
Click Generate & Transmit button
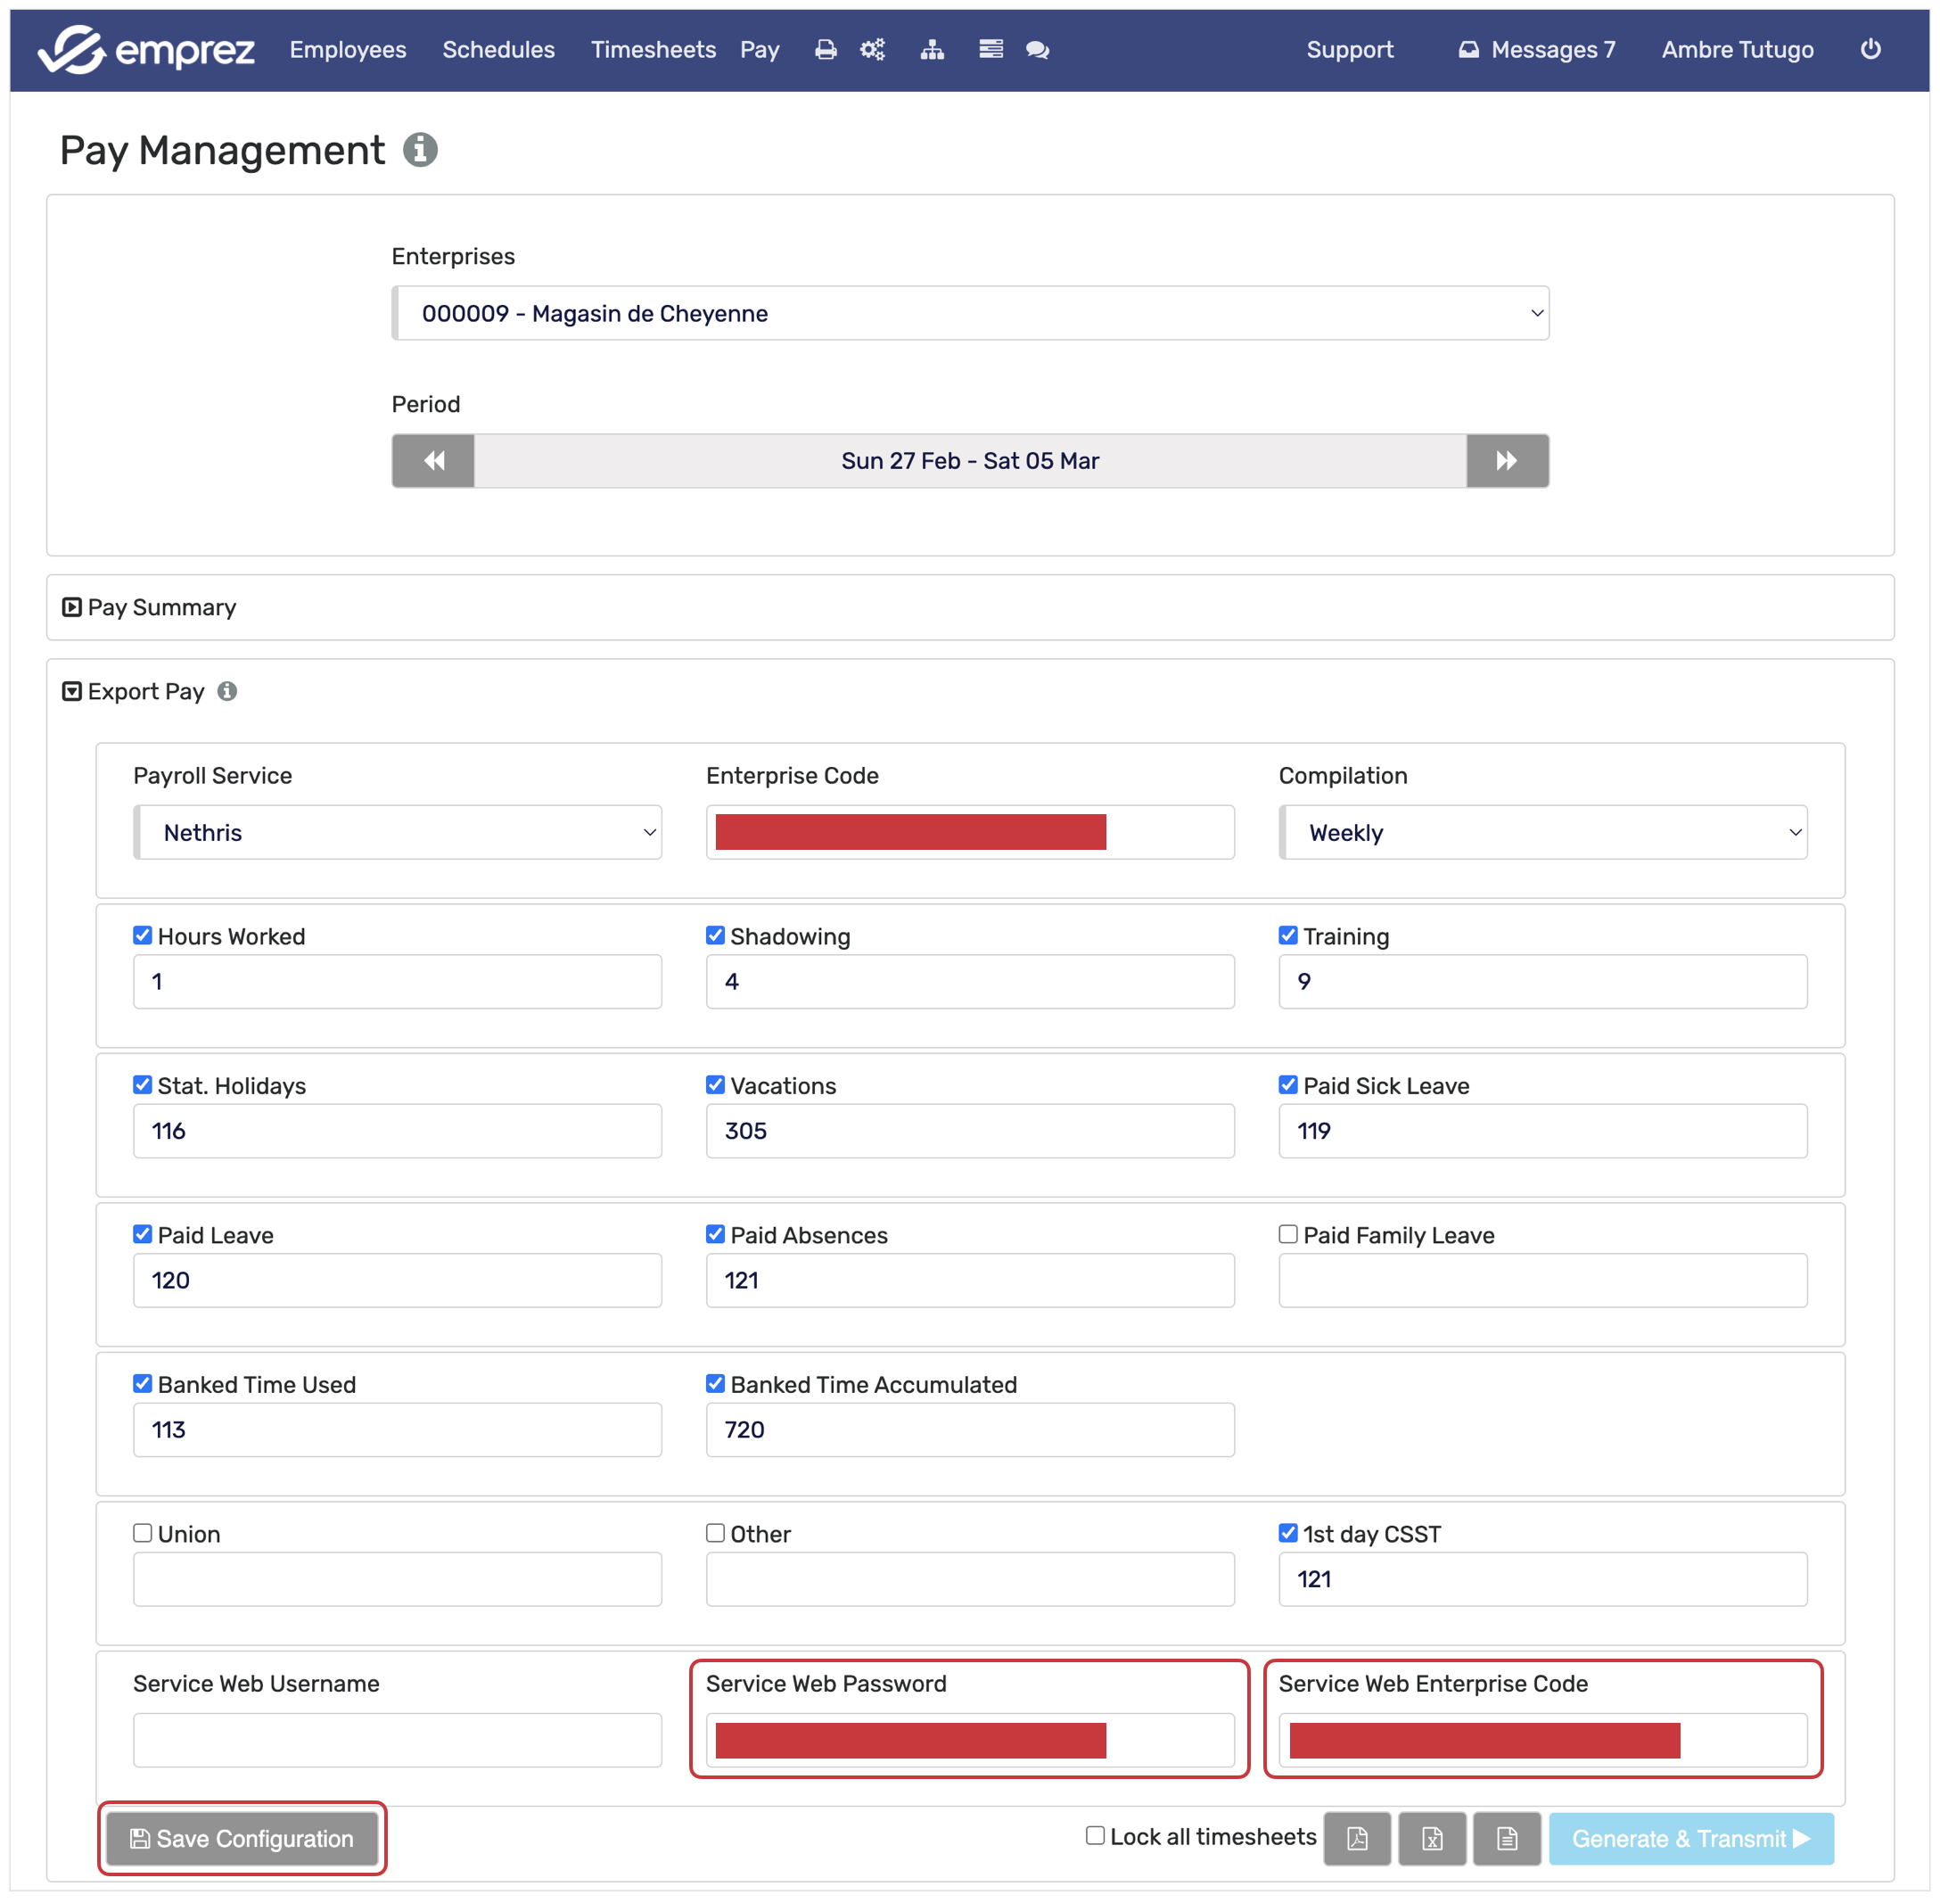[1690, 1839]
